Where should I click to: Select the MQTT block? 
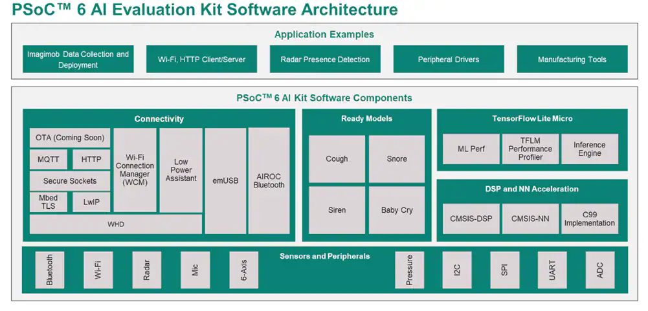click(49, 160)
